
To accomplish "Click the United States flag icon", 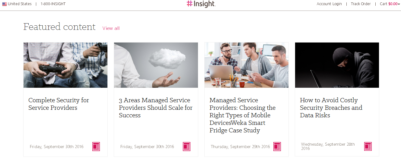I will point(5,4).
